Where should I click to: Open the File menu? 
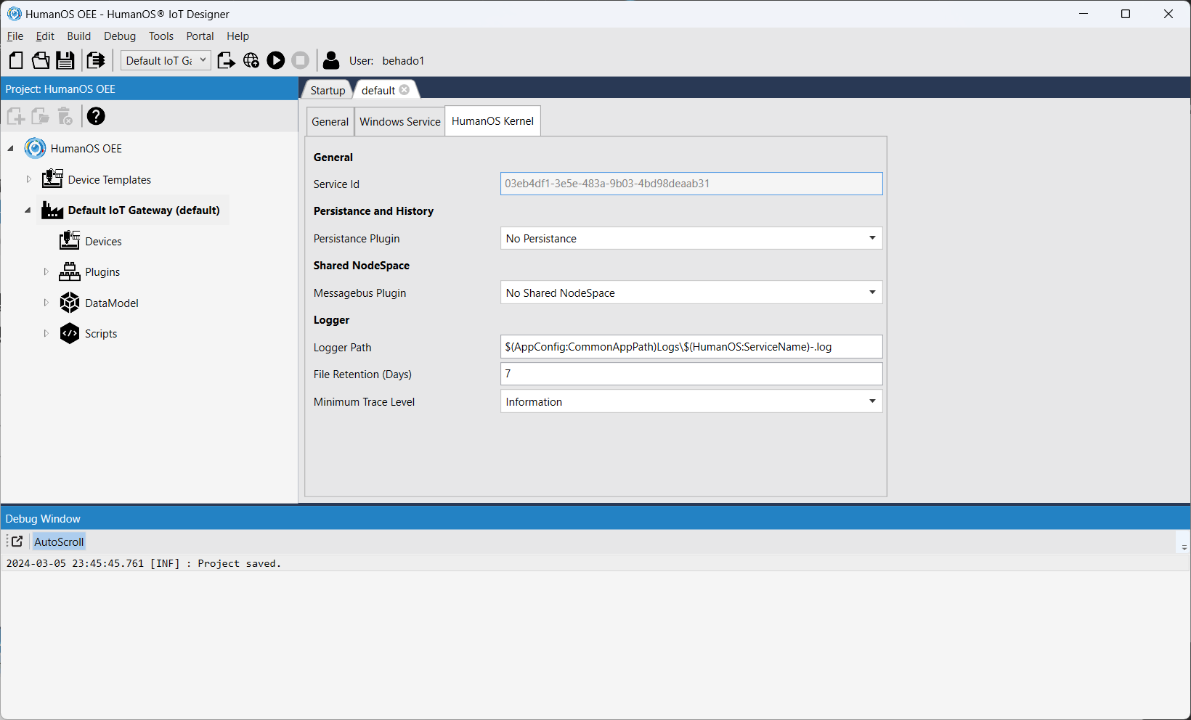click(x=15, y=36)
